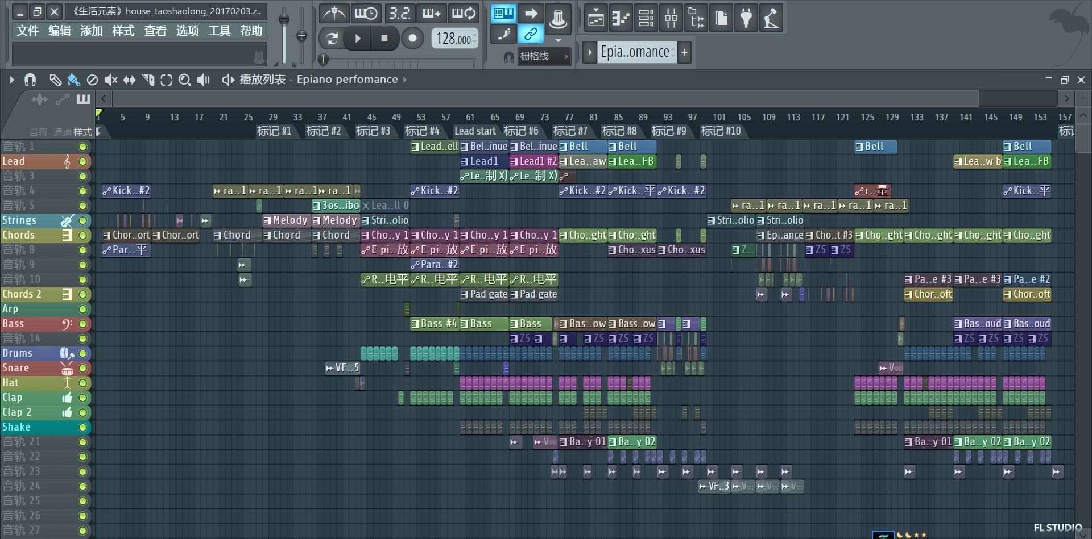Image resolution: width=1092 pixels, height=539 pixels.
Task: Mute the Shake track
Action: tap(83, 427)
